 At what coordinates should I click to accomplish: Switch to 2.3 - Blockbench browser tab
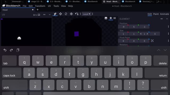coord(54,2)
